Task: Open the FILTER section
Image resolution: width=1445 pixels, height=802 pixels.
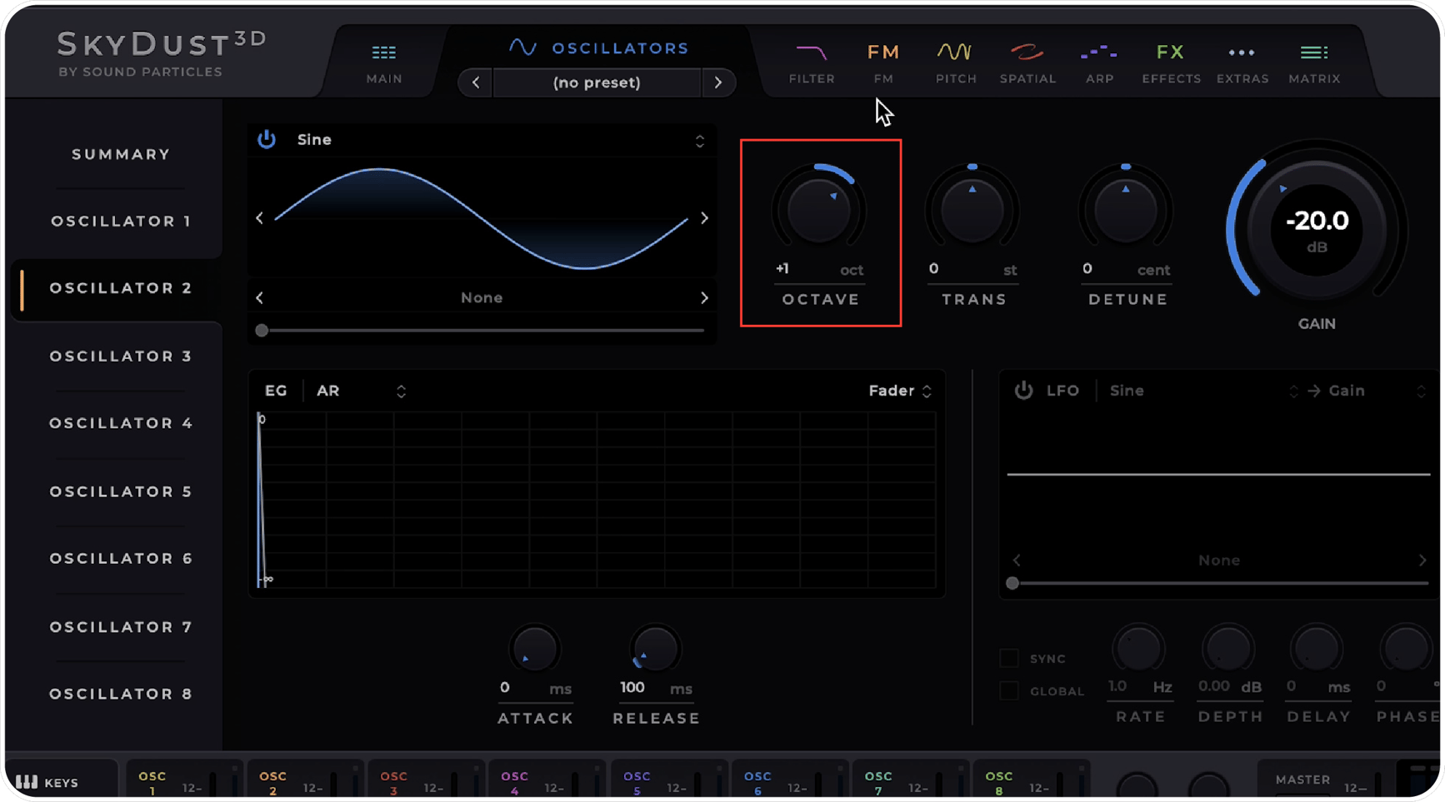Action: (x=811, y=62)
